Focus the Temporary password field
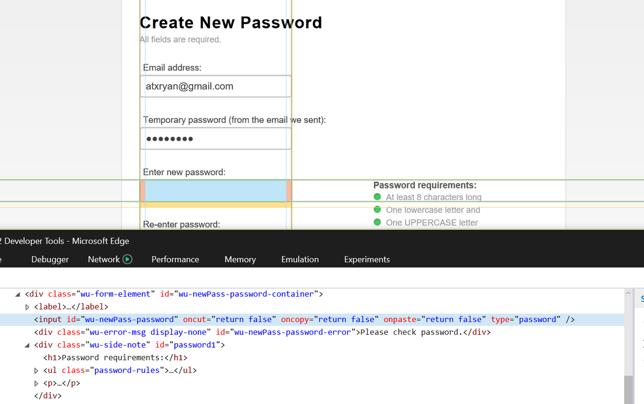The image size is (644, 404). 216,138
